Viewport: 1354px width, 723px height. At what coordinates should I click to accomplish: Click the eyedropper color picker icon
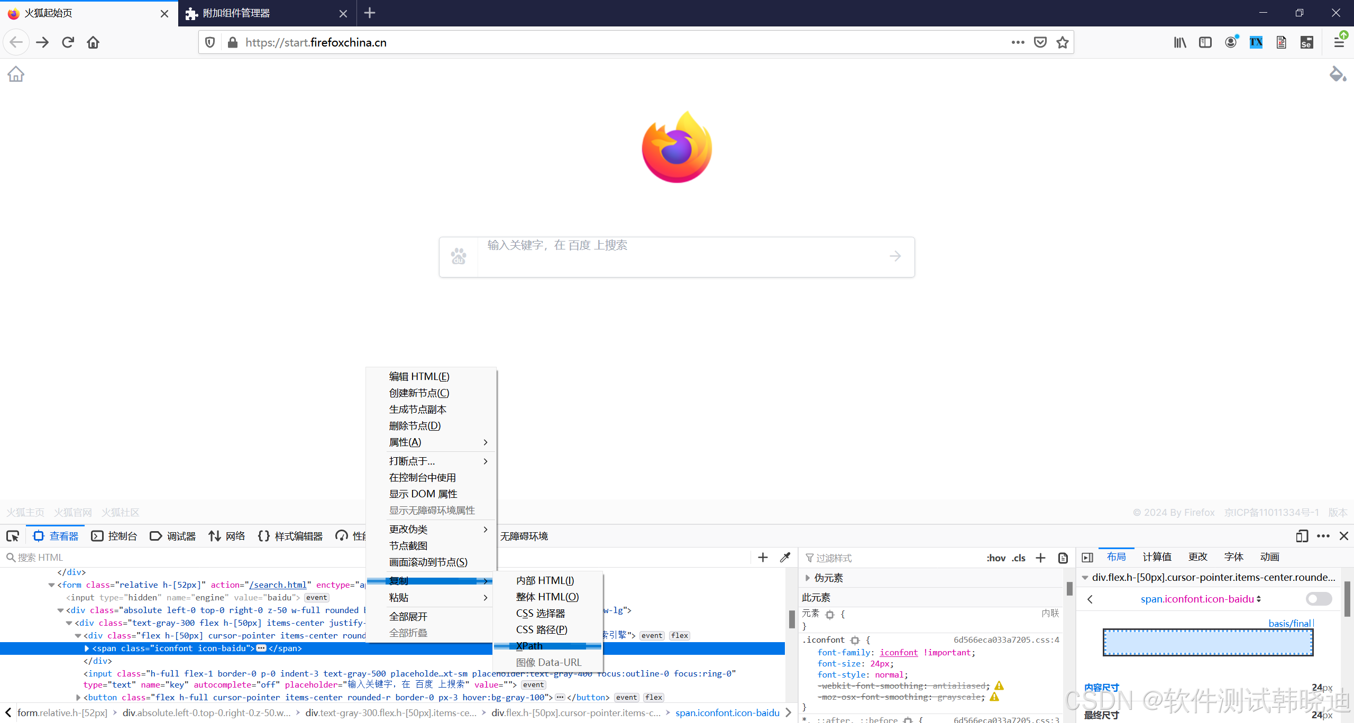point(785,558)
